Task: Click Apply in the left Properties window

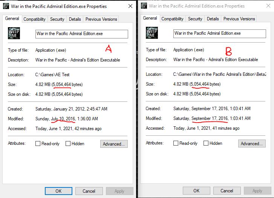Action: [119, 191]
